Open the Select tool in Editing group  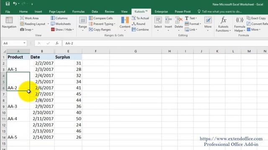pos(158,23)
